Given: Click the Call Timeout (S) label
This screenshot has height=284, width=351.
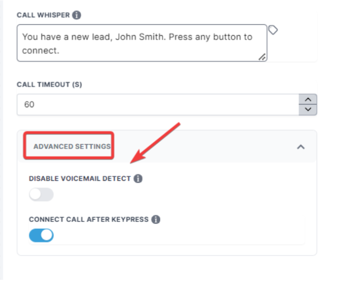Looking at the screenshot, I should coord(49,84).
